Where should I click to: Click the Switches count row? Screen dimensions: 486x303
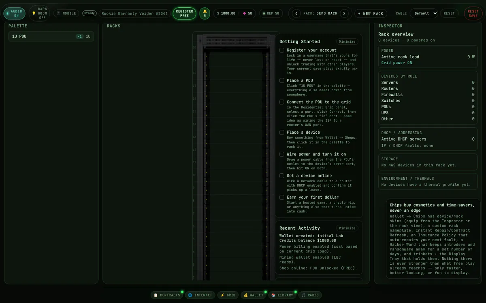click(428, 101)
